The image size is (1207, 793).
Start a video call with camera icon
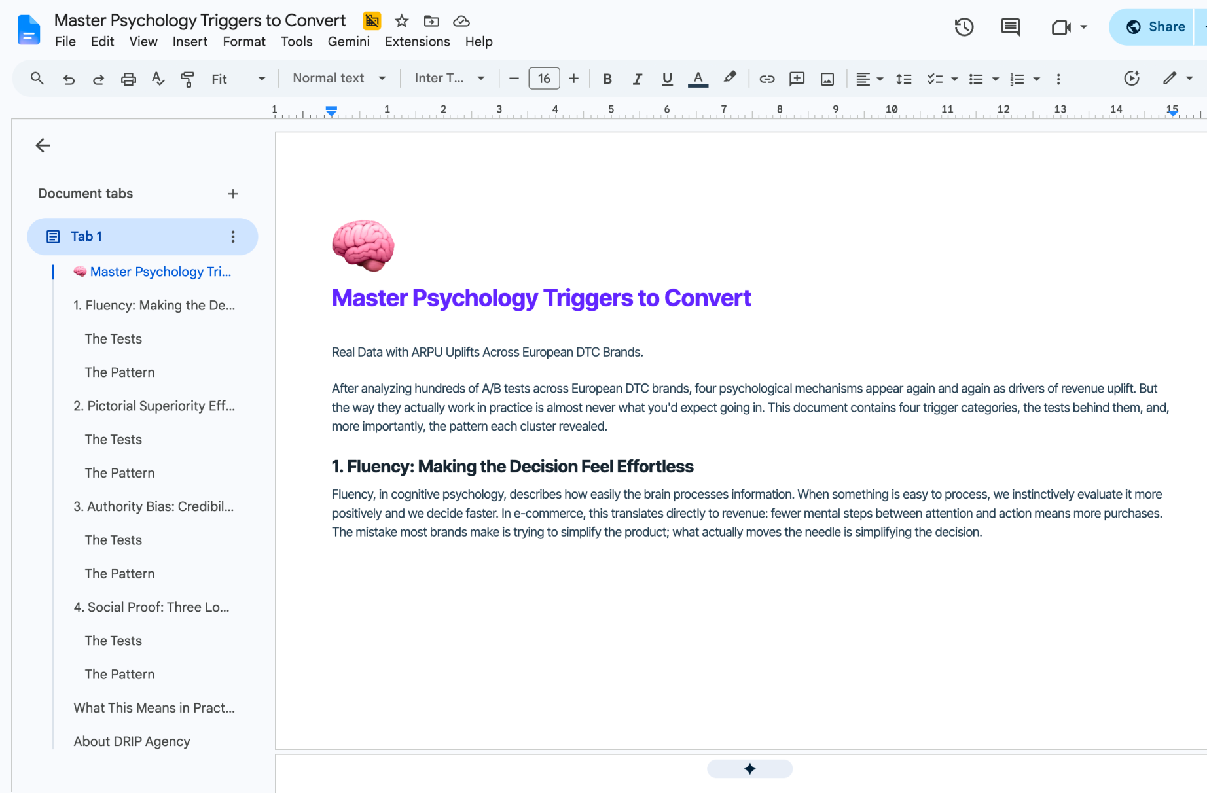1060,27
